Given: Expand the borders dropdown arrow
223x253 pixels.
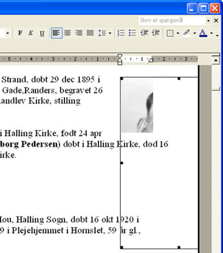Looking at the screenshot, I should pos(178,33).
